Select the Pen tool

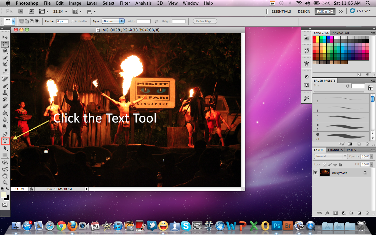(5, 134)
